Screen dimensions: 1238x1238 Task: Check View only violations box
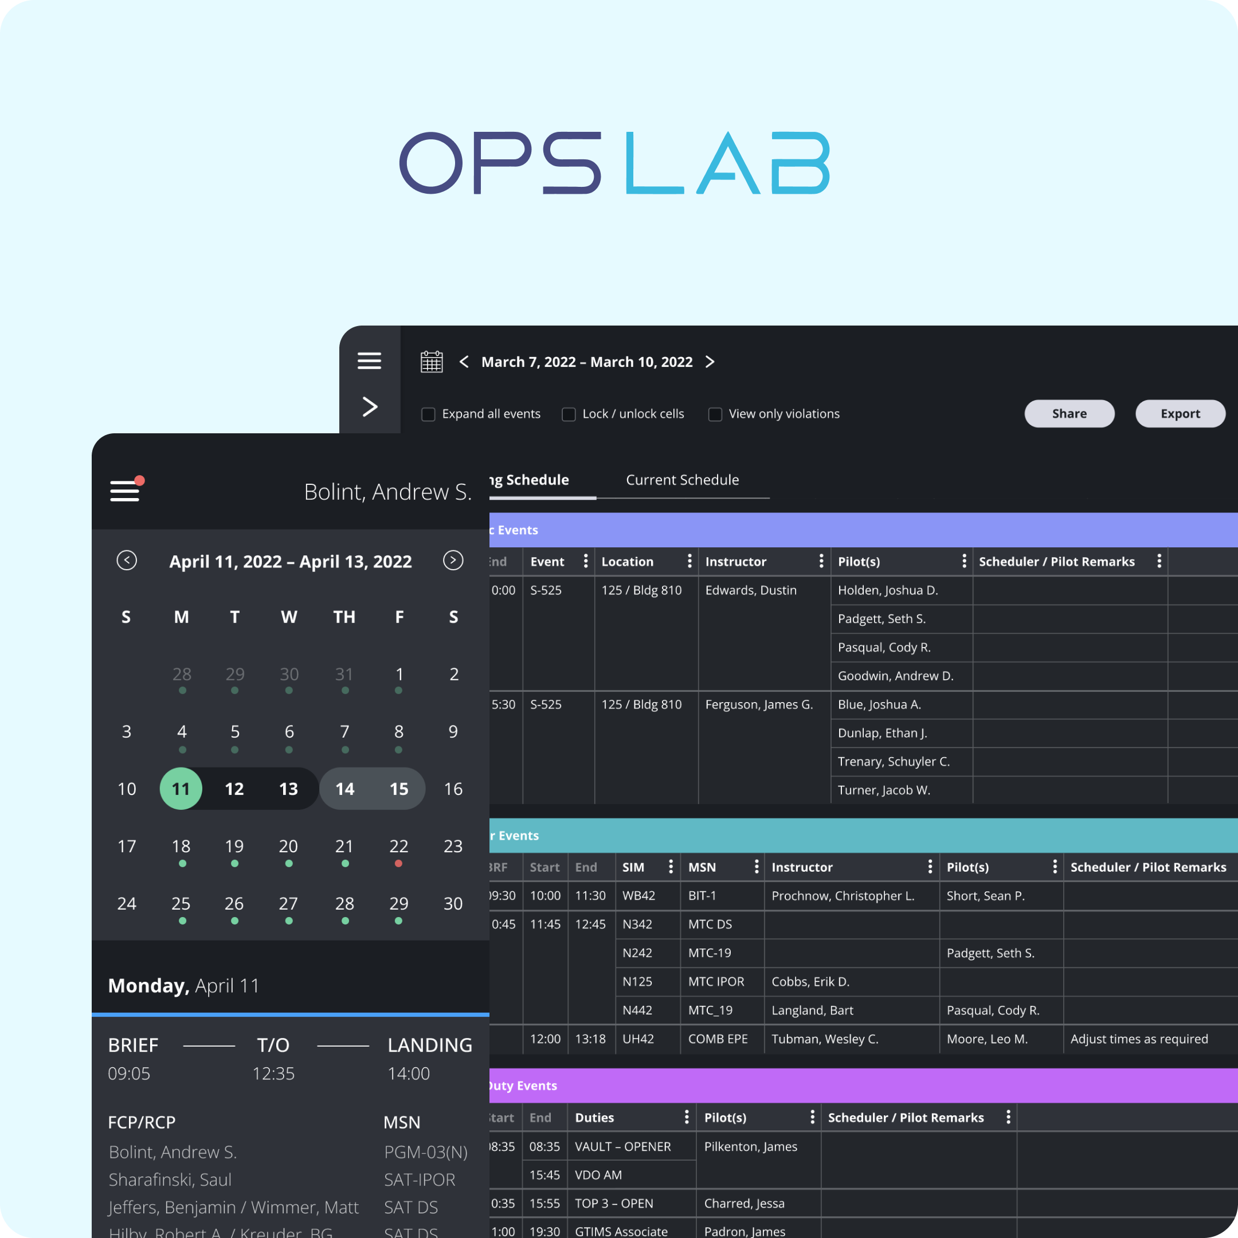pyautogui.click(x=715, y=414)
